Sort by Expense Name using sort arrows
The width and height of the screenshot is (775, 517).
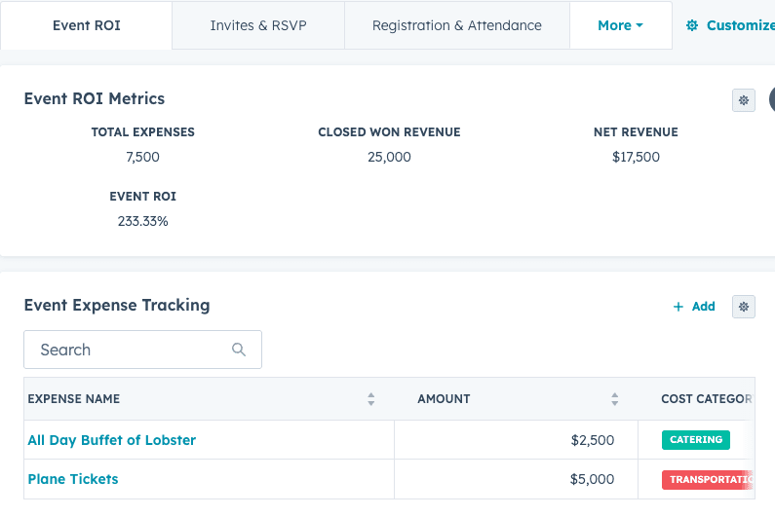(x=370, y=399)
